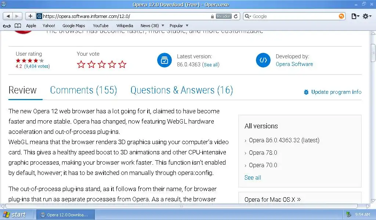Open the Apple bookmark

click(x=31, y=26)
